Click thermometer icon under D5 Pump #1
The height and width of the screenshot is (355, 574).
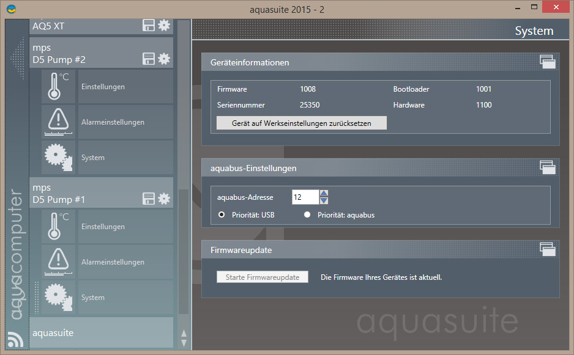coord(58,226)
